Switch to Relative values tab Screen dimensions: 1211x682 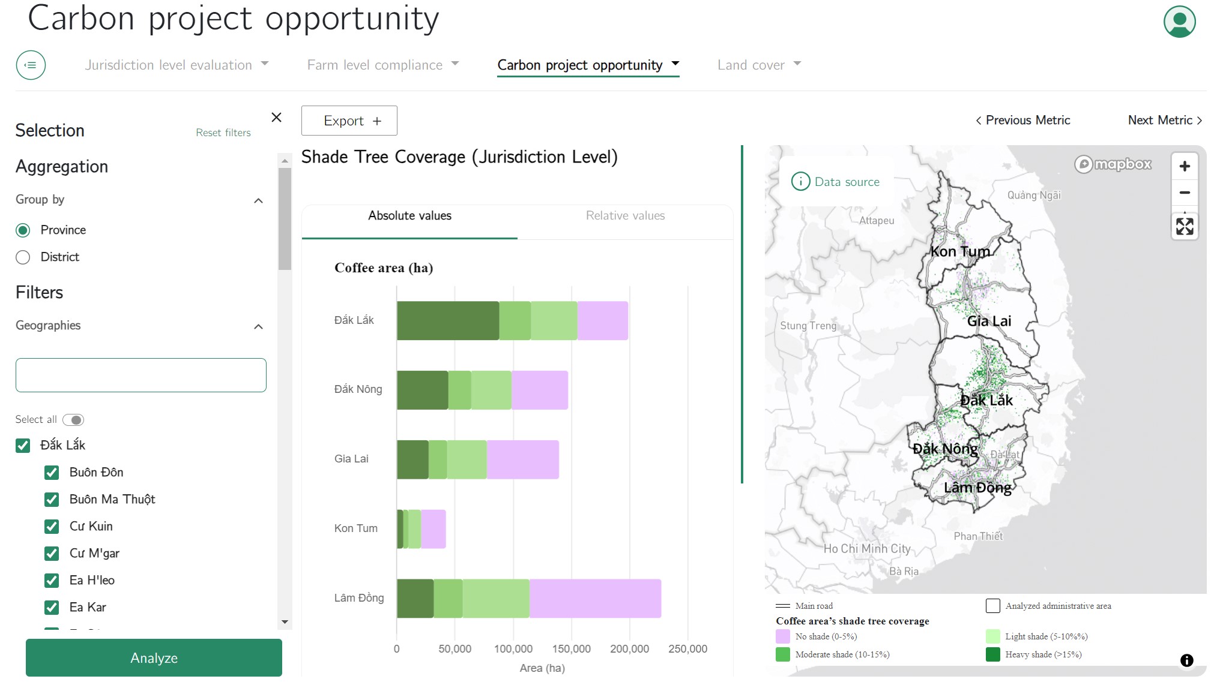click(625, 216)
